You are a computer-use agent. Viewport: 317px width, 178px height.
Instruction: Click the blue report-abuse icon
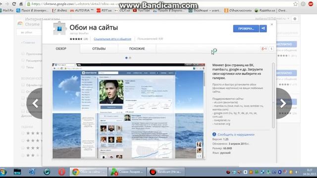point(214,134)
